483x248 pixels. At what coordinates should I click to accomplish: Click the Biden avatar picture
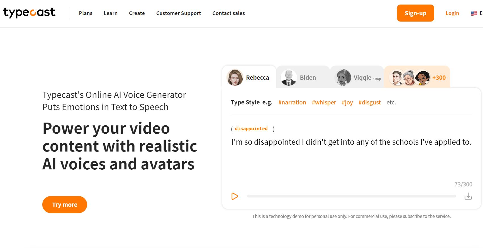tap(289, 77)
